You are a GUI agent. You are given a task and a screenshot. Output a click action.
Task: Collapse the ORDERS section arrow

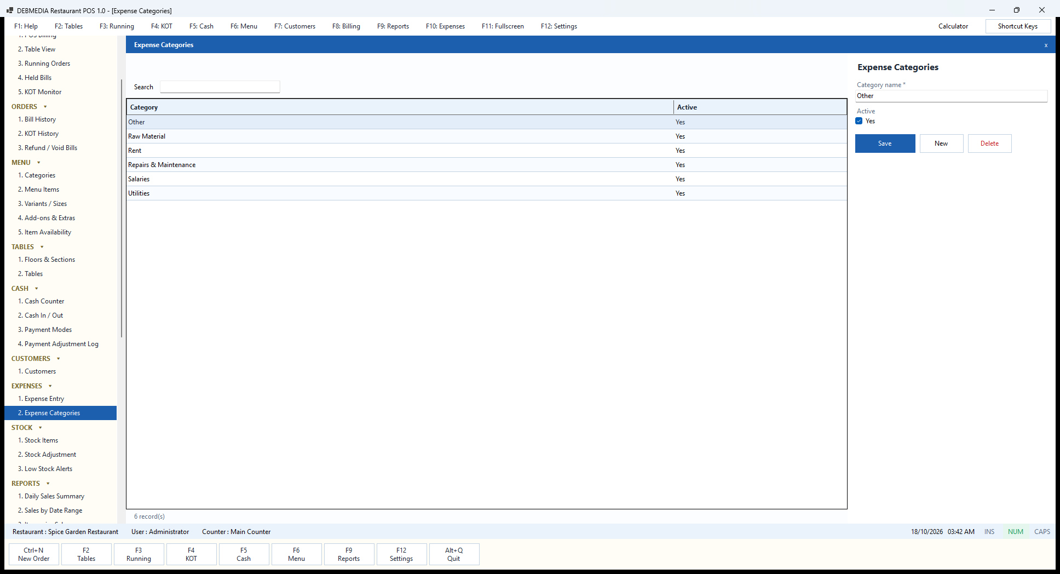point(45,107)
